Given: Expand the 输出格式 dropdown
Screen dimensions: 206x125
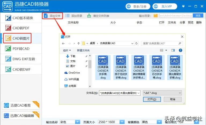Looking at the screenshot, I should tap(197, 122).
